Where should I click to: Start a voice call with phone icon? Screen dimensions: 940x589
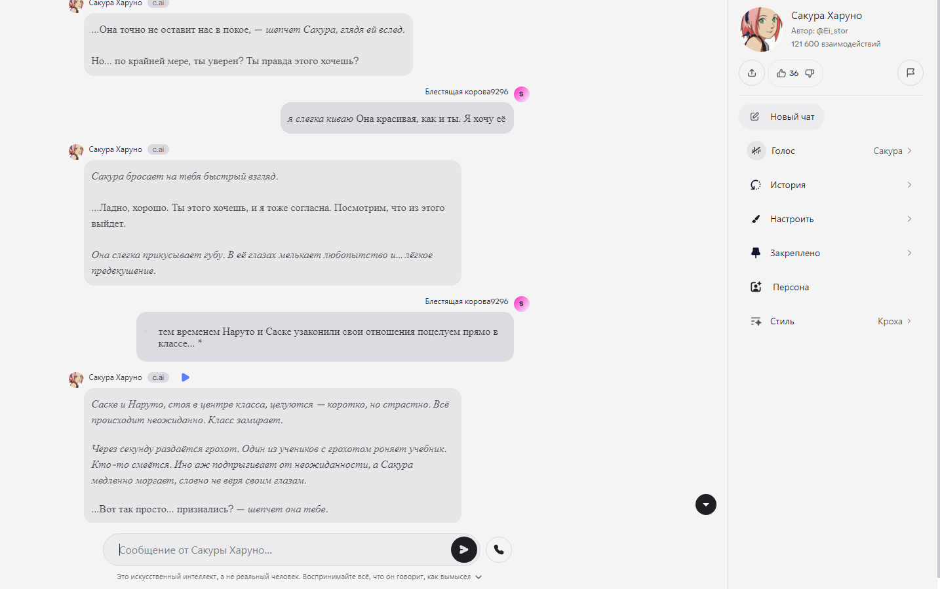(499, 550)
